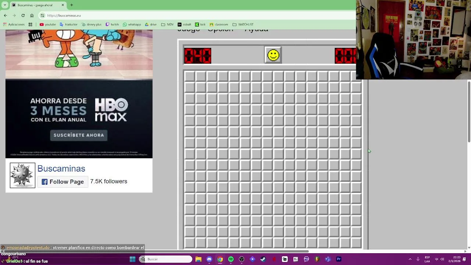Go forward in browser history

click(14, 15)
